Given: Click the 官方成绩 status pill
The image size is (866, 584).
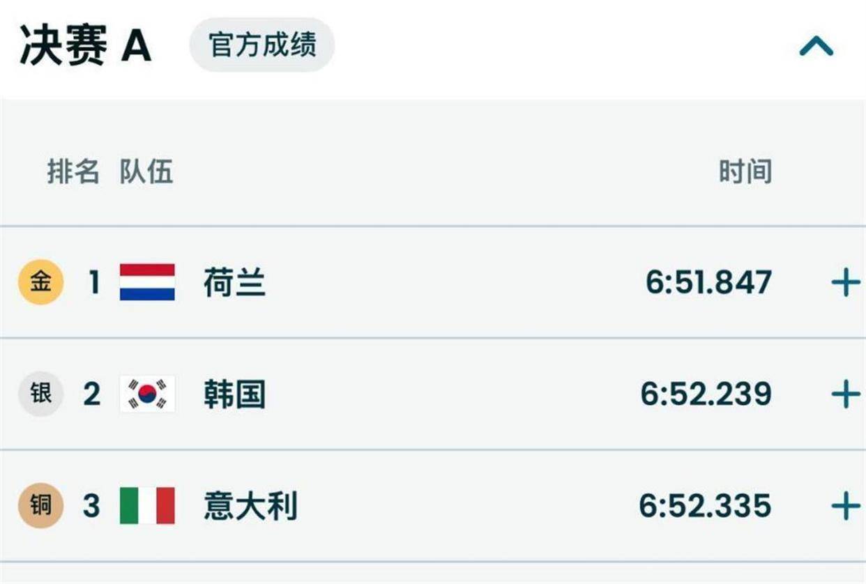Looking at the screenshot, I should pyautogui.click(x=262, y=45).
